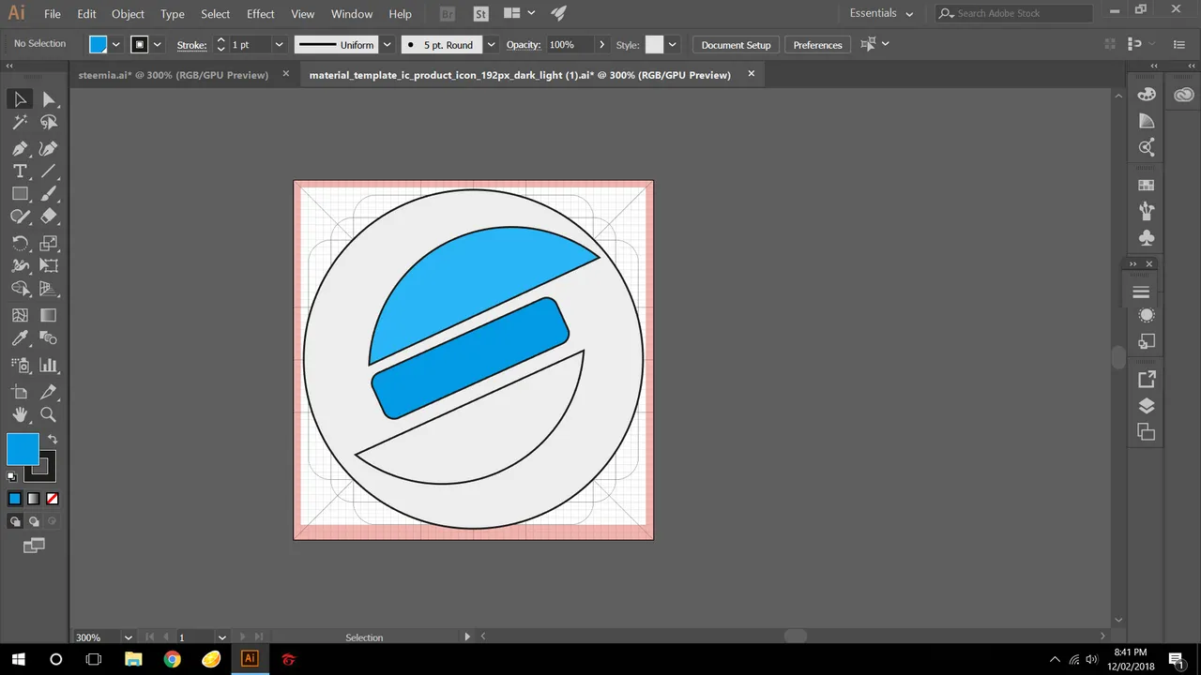Select the Lasso tool

click(49, 122)
